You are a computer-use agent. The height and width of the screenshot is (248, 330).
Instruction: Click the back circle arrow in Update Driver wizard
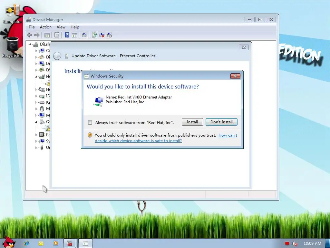tap(57, 56)
